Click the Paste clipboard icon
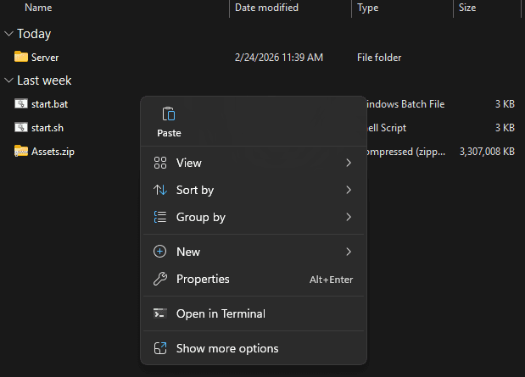This screenshot has height=377, width=525. coord(168,114)
